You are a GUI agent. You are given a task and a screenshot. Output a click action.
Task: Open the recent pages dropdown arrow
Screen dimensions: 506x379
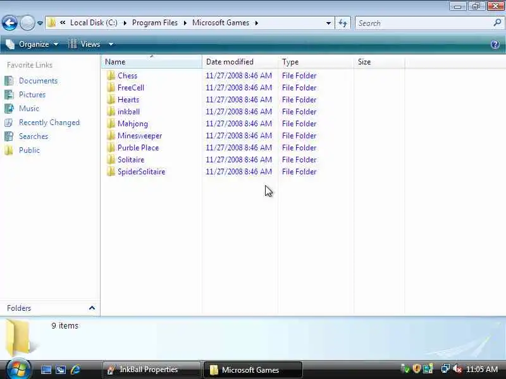[x=40, y=23]
